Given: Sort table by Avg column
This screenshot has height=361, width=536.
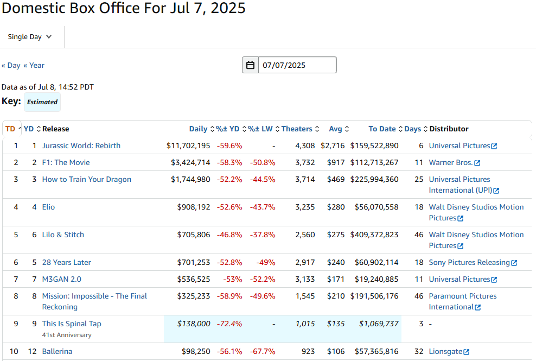Looking at the screenshot, I should pos(339,129).
